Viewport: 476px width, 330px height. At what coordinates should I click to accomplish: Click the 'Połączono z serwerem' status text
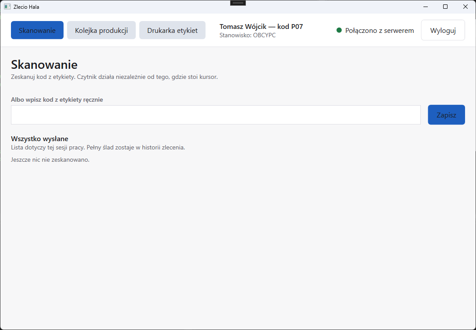tap(380, 30)
